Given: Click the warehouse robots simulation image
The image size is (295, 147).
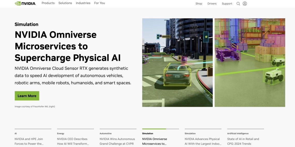Looking at the screenshot, I should (250, 63).
